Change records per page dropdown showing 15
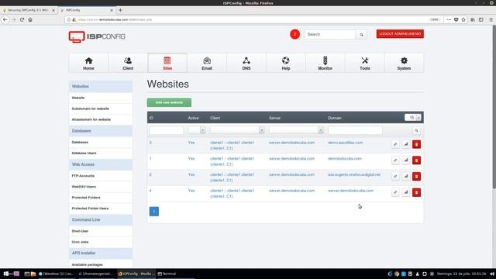Screen dimensions: 496x279 (413, 117)
